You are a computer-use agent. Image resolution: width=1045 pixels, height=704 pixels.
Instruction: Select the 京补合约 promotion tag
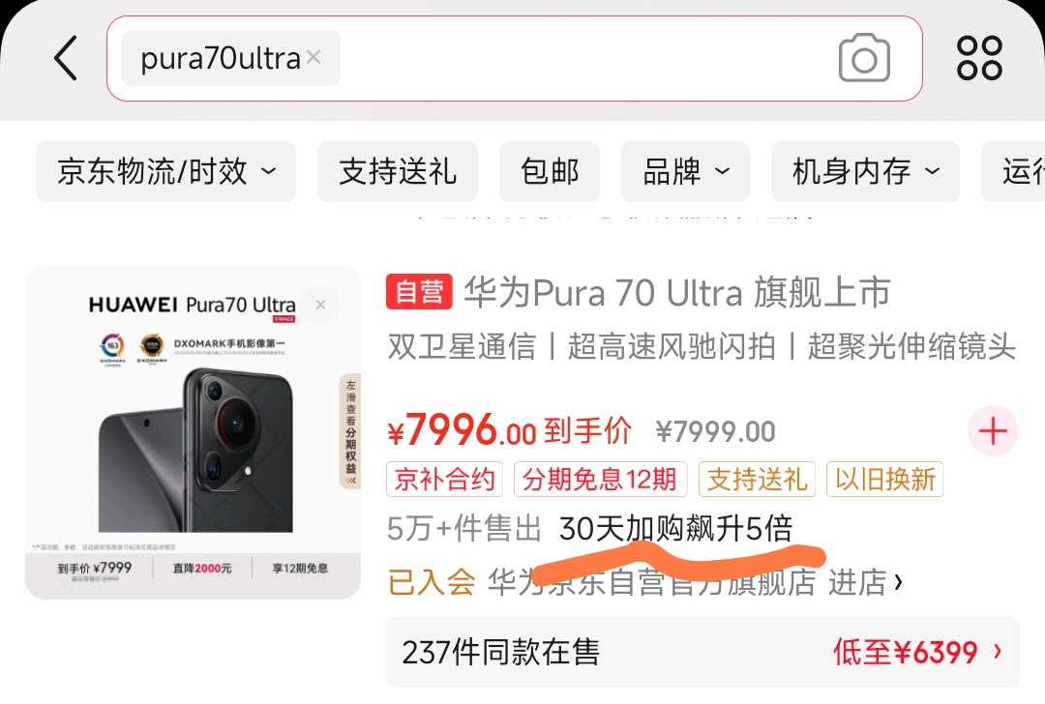[x=444, y=479]
